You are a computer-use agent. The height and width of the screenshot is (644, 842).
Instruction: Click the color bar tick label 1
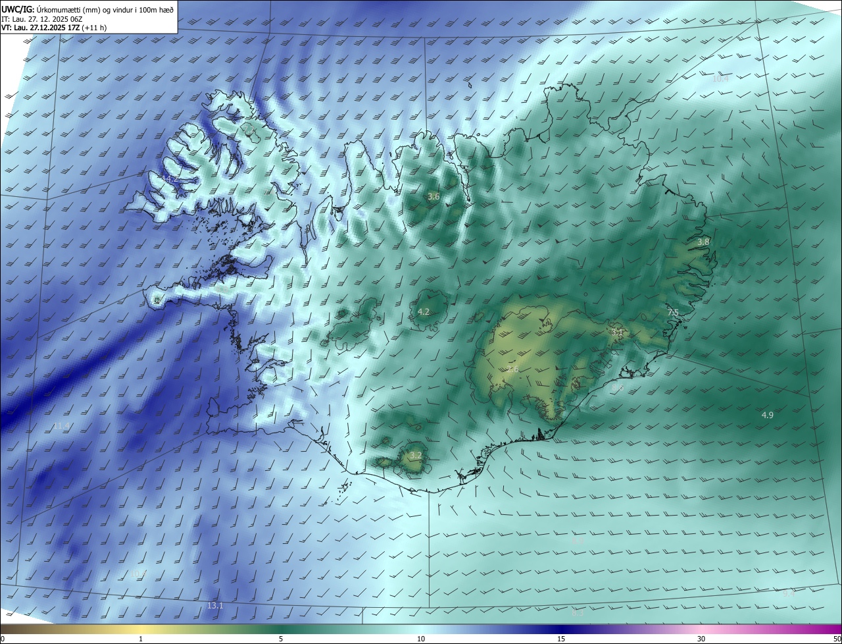point(141,639)
